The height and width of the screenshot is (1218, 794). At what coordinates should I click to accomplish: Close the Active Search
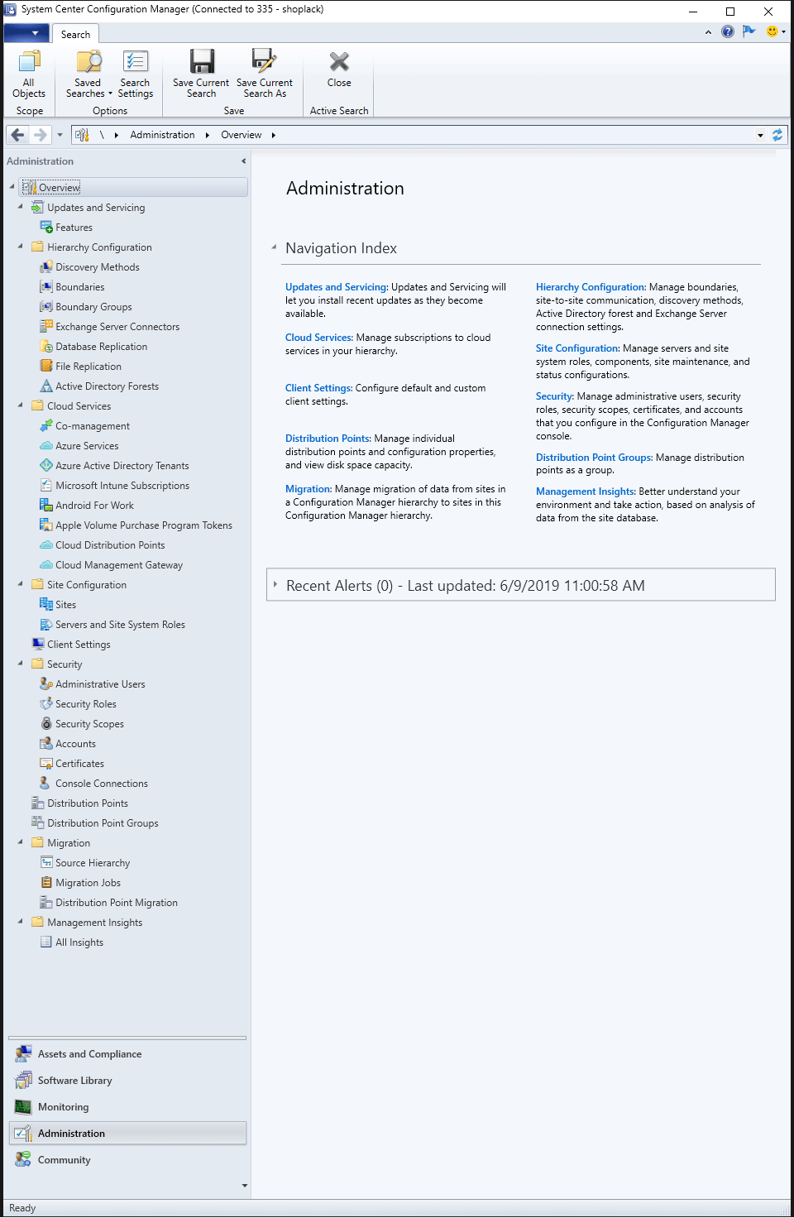pyautogui.click(x=339, y=70)
